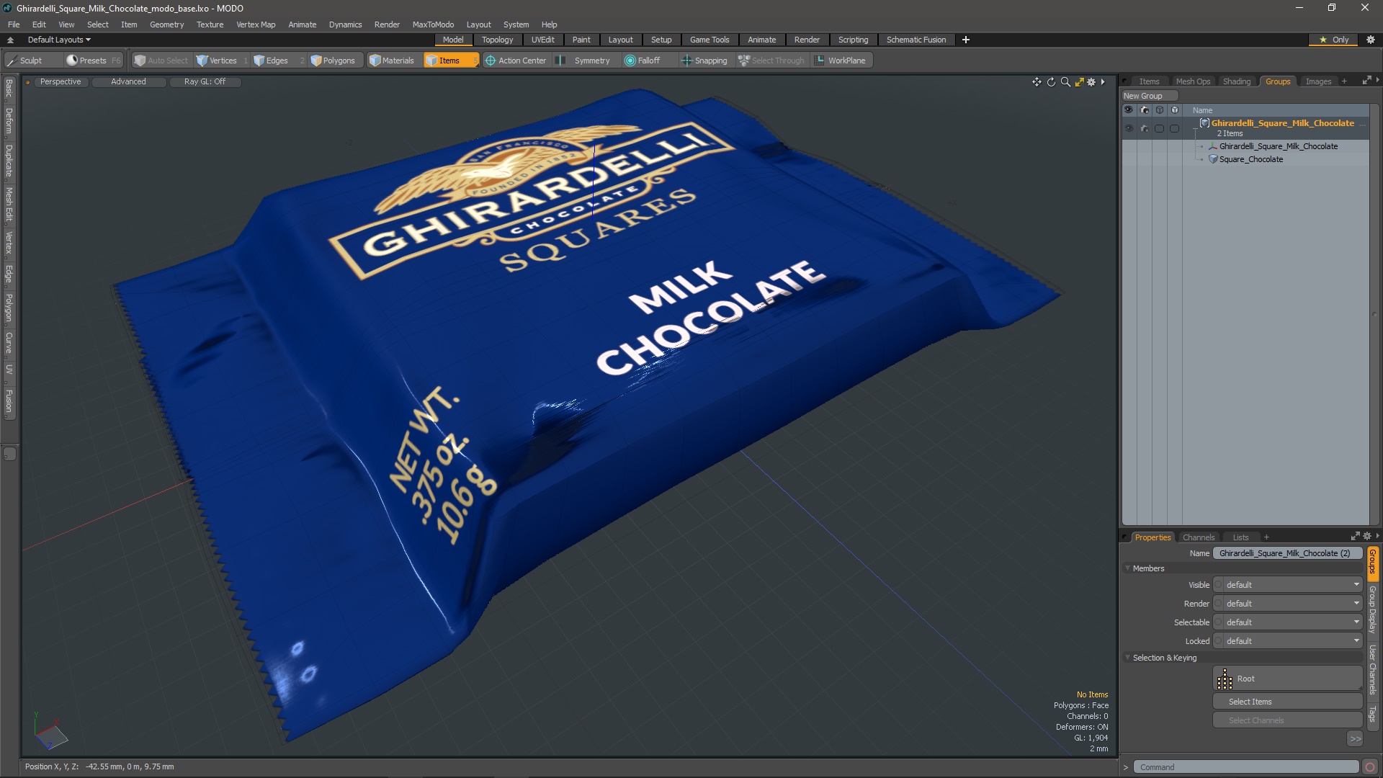
Task: Open the Render default dropdown
Action: (x=1288, y=604)
